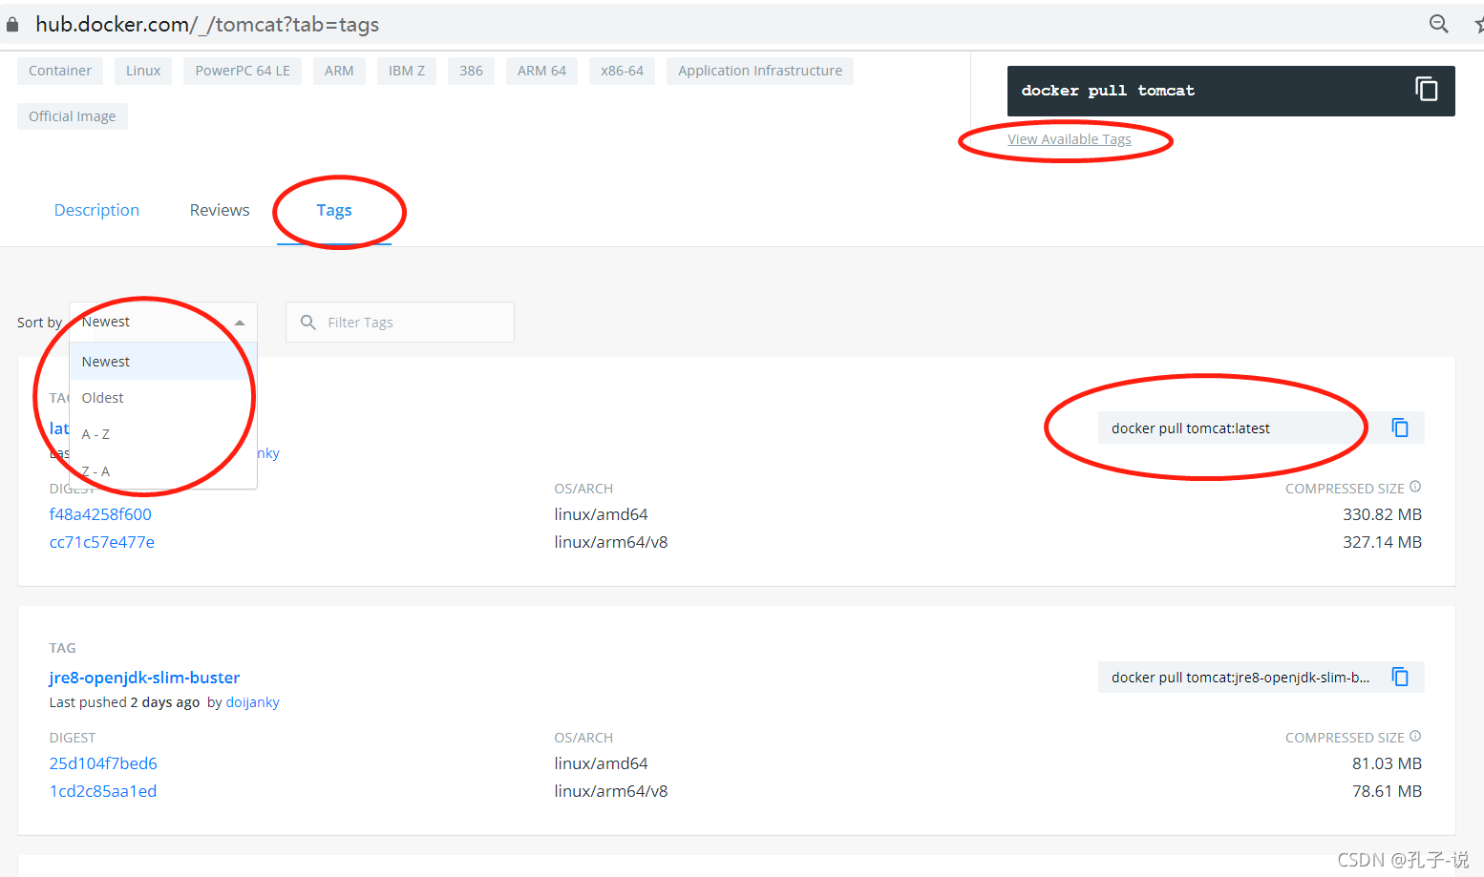Choose Z - A sort option
This screenshot has width=1484, height=877.
click(163, 471)
